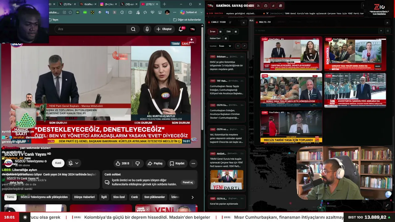This screenshot has height=222, width=395.
Task: Select the İran feed tab
Action: pyautogui.click(x=213, y=31)
